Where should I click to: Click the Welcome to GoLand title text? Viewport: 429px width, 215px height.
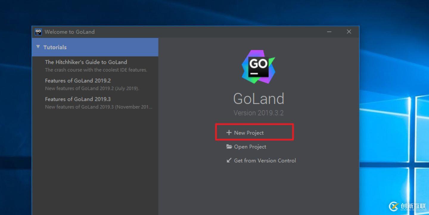[69, 32]
